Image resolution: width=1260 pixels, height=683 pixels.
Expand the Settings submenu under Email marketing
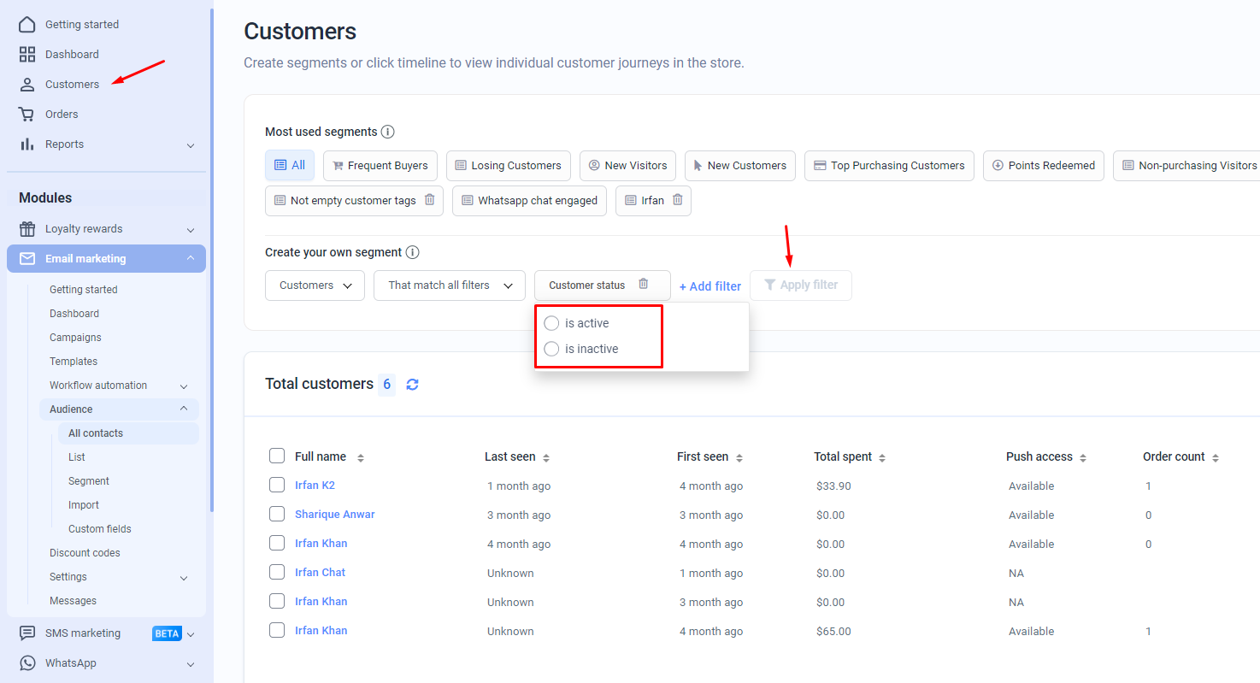click(x=184, y=578)
